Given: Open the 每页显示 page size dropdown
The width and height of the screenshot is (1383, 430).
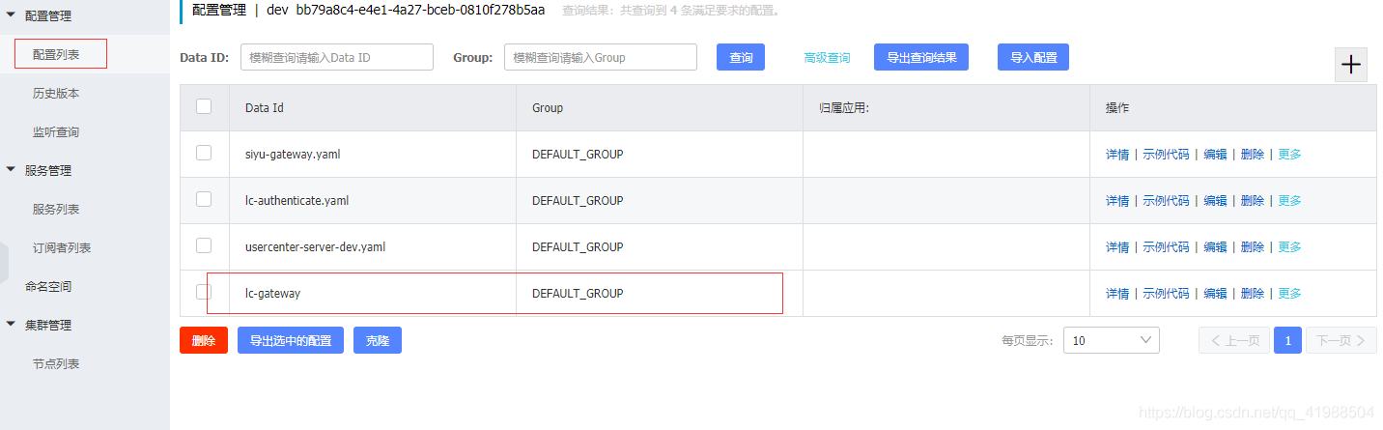Looking at the screenshot, I should point(1111,340).
